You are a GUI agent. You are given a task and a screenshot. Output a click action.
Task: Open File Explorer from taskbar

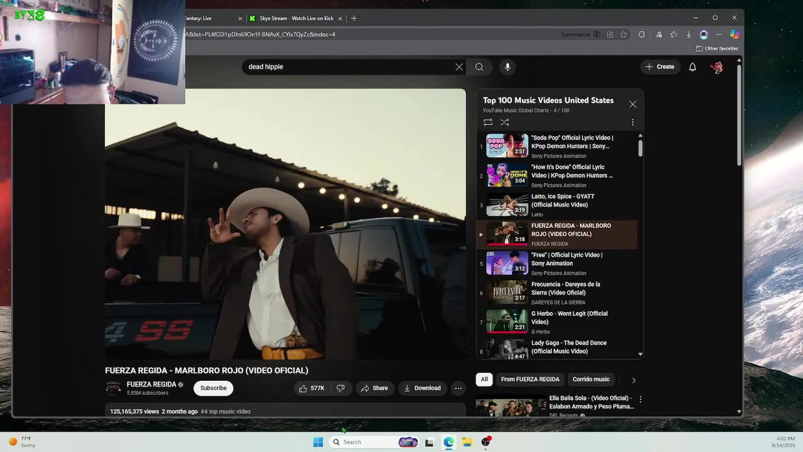click(x=467, y=443)
